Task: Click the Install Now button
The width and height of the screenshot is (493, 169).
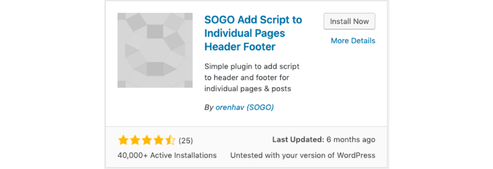Action: 349,21
